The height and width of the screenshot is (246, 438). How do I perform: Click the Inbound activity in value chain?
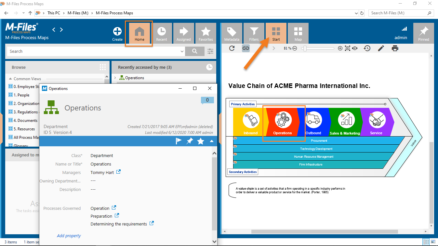click(x=250, y=122)
